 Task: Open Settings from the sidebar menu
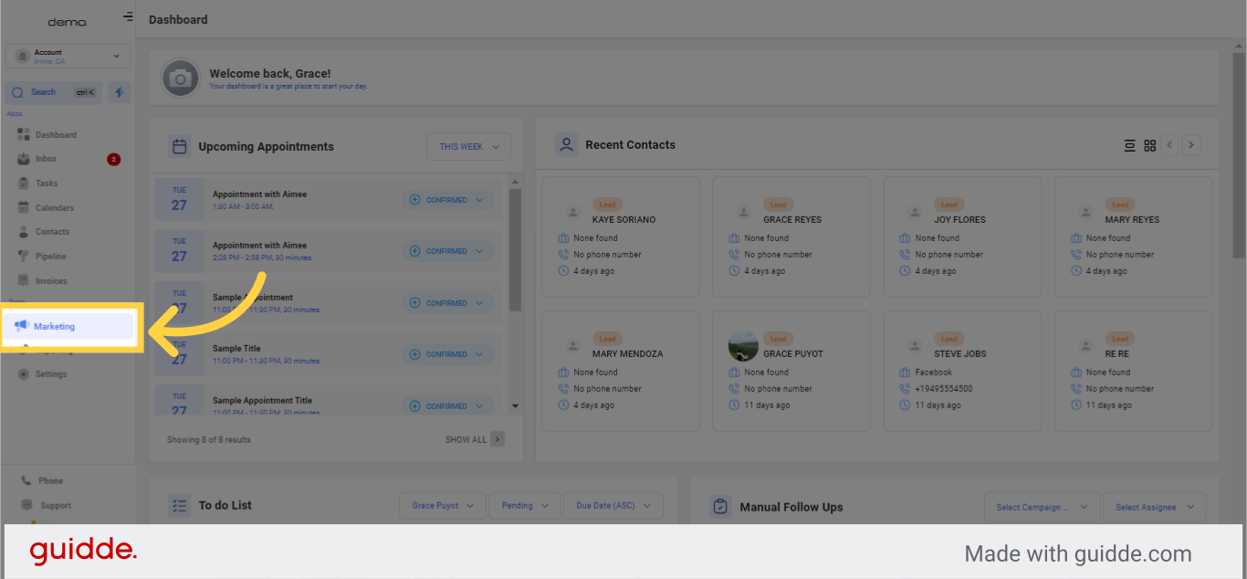pyautogui.click(x=46, y=374)
